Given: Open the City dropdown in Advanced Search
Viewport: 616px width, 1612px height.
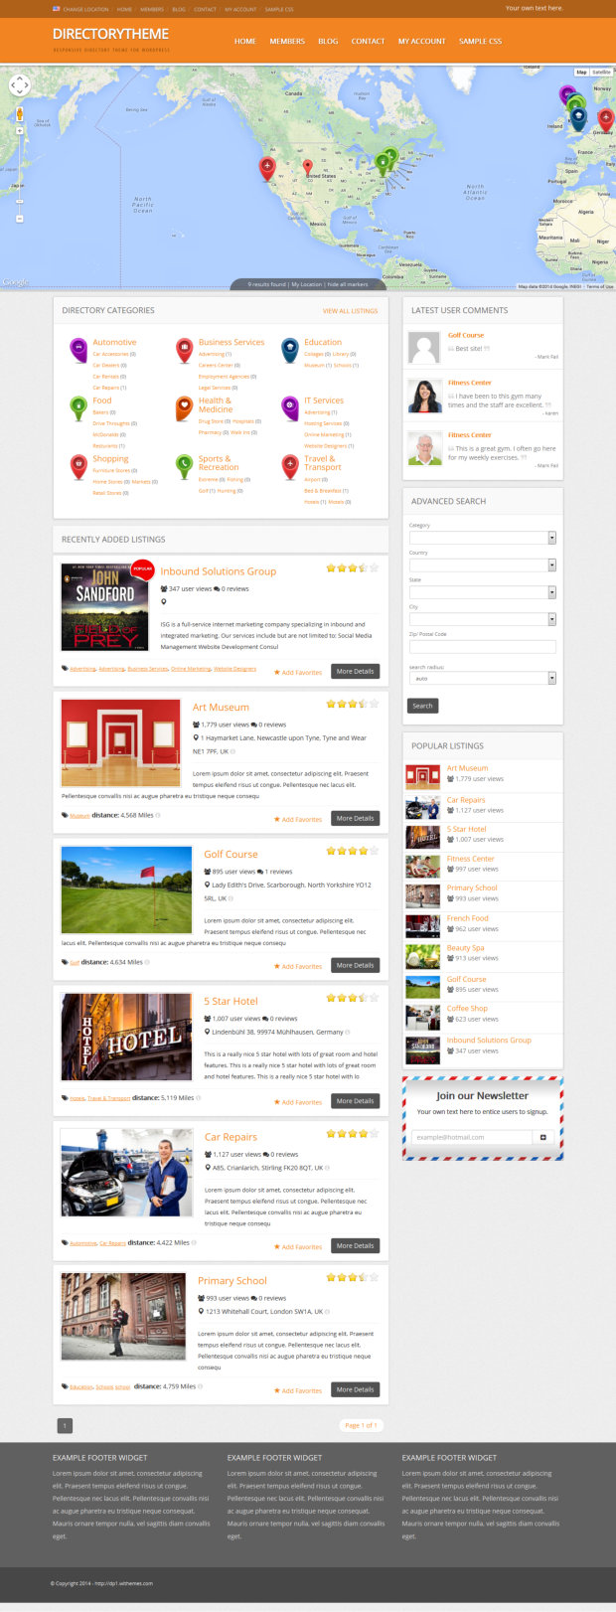Looking at the screenshot, I should coord(482,619).
